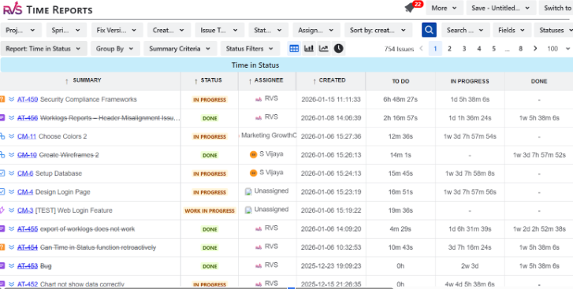
Task: Open the More dropdown
Action: click(445, 8)
